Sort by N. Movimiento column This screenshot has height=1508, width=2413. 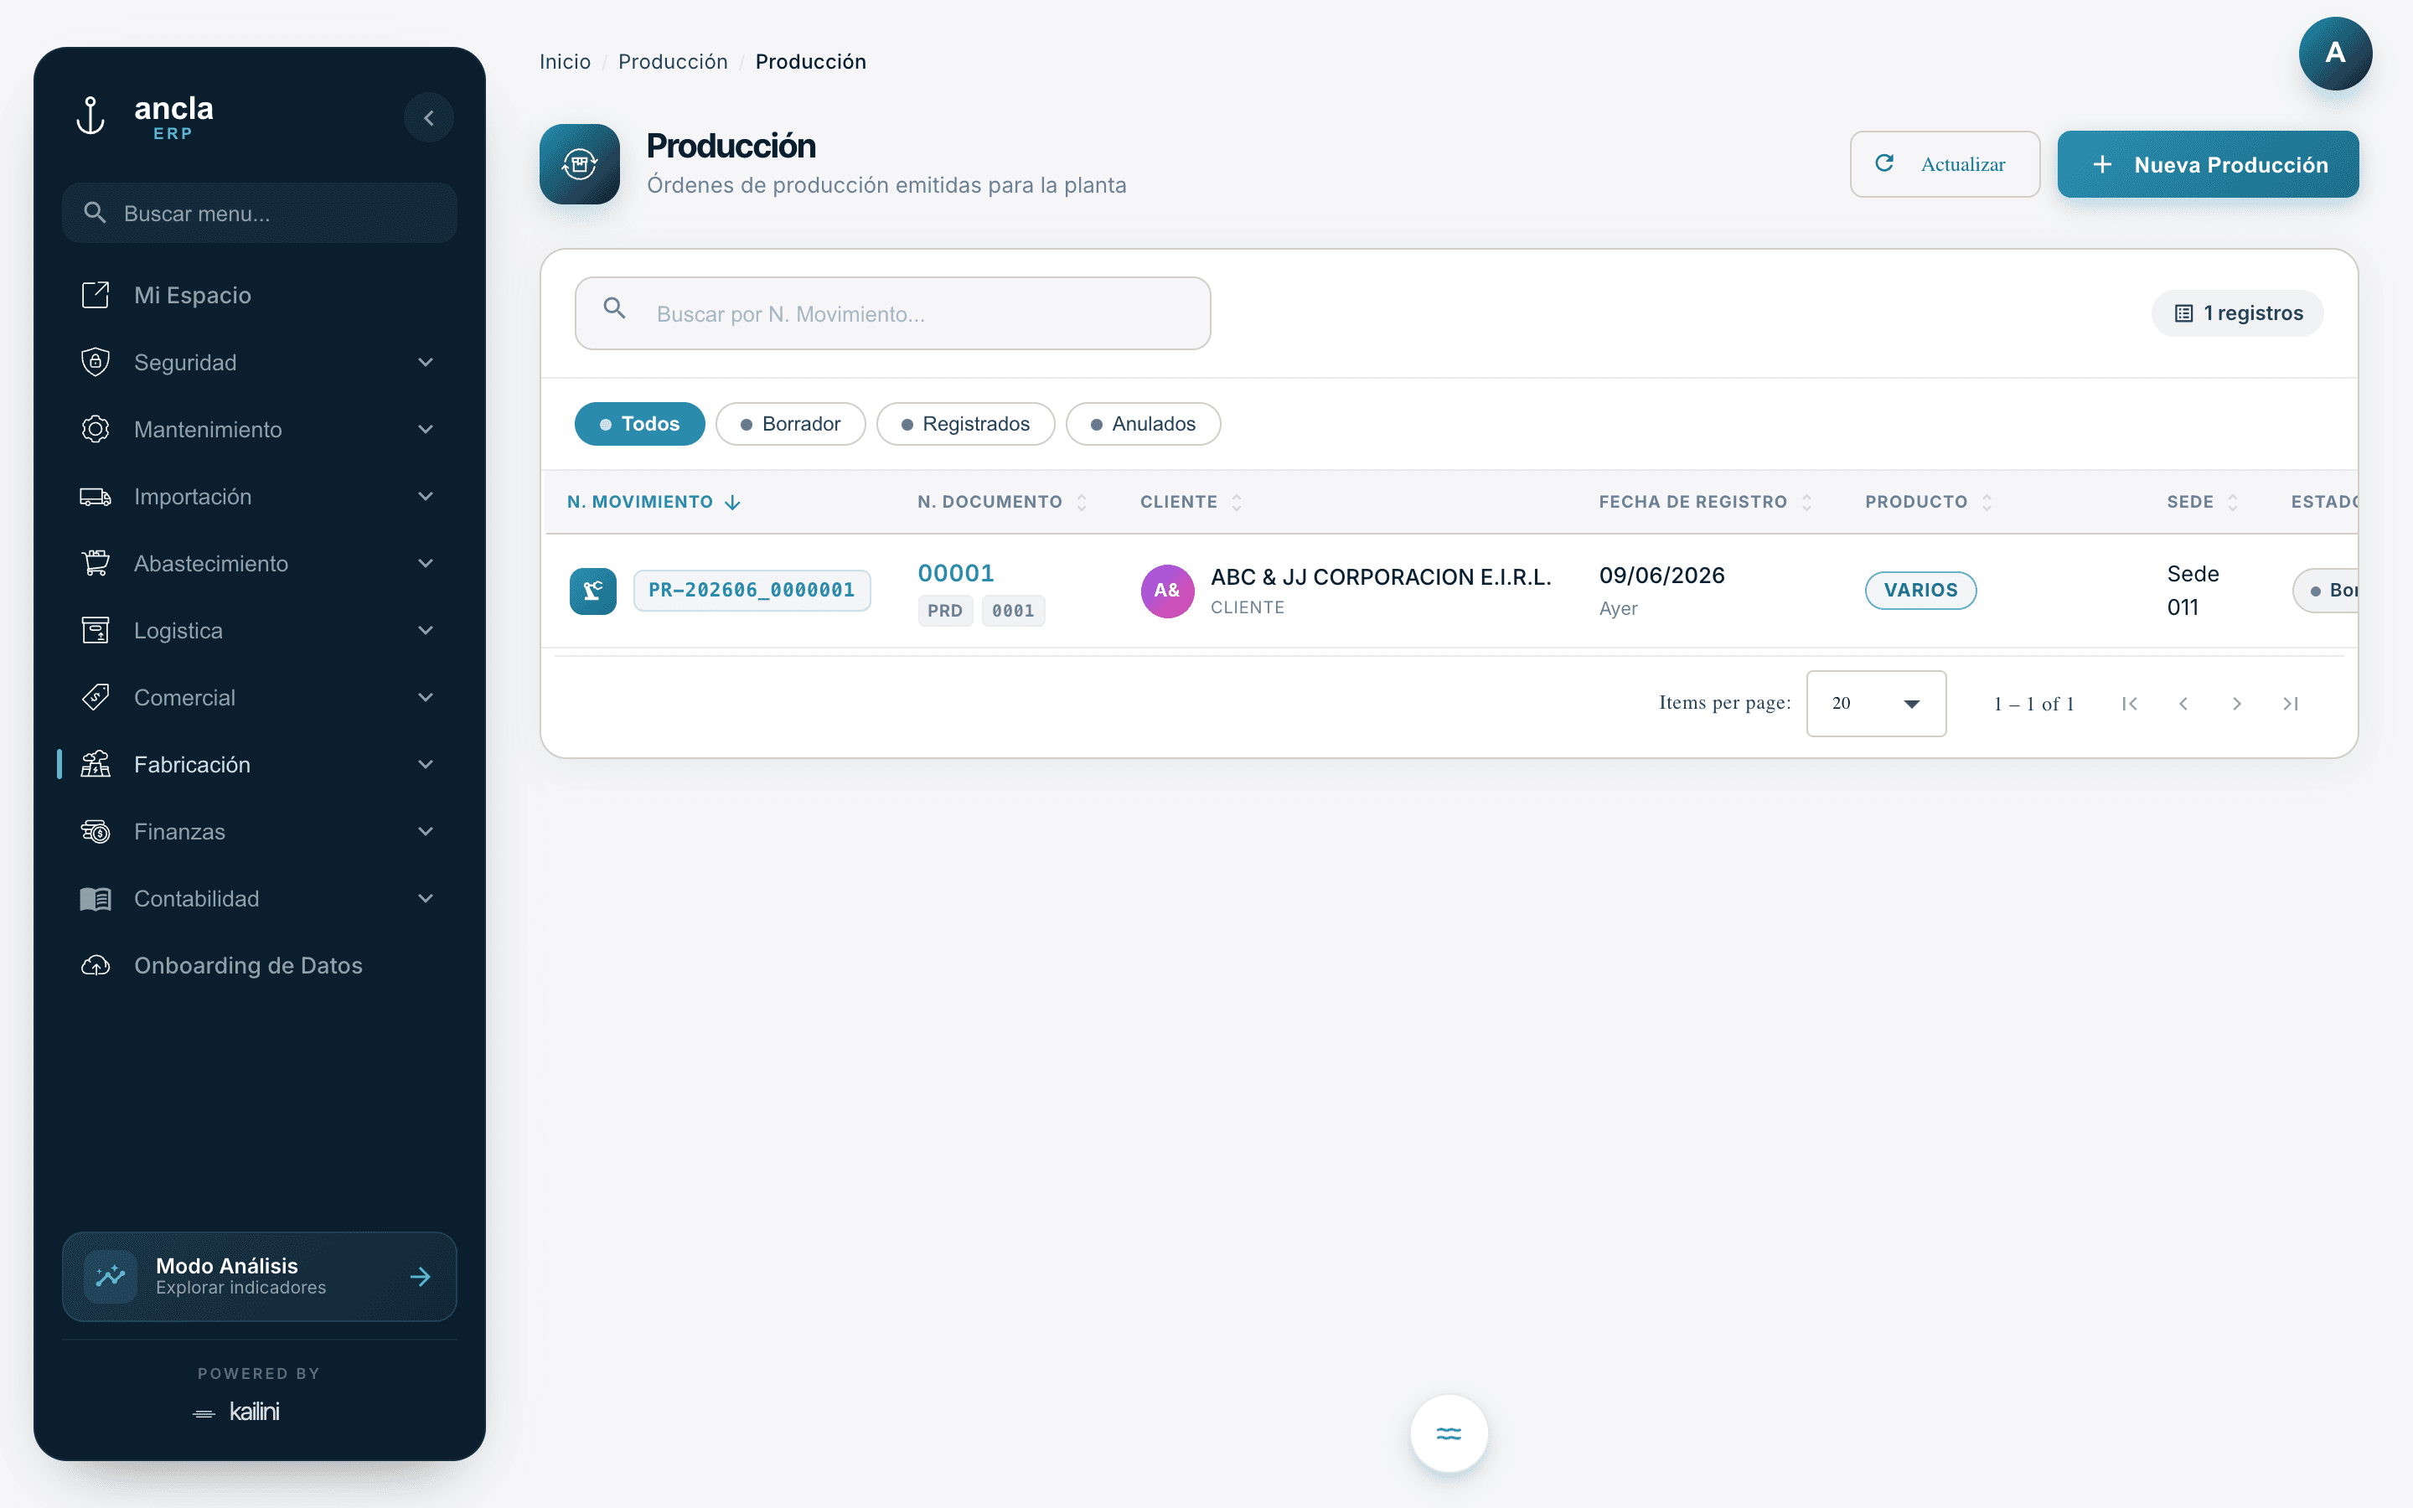pyautogui.click(x=654, y=502)
